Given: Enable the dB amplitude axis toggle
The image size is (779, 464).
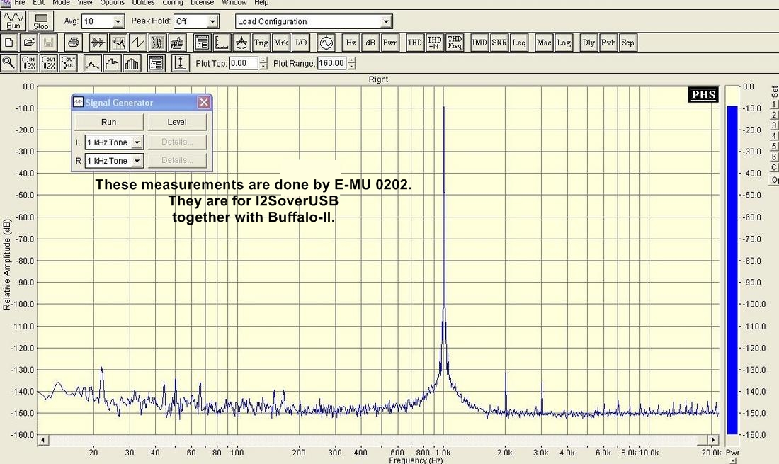Looking at the screenshot, I should pyautogui.click(x=370, y=43).
